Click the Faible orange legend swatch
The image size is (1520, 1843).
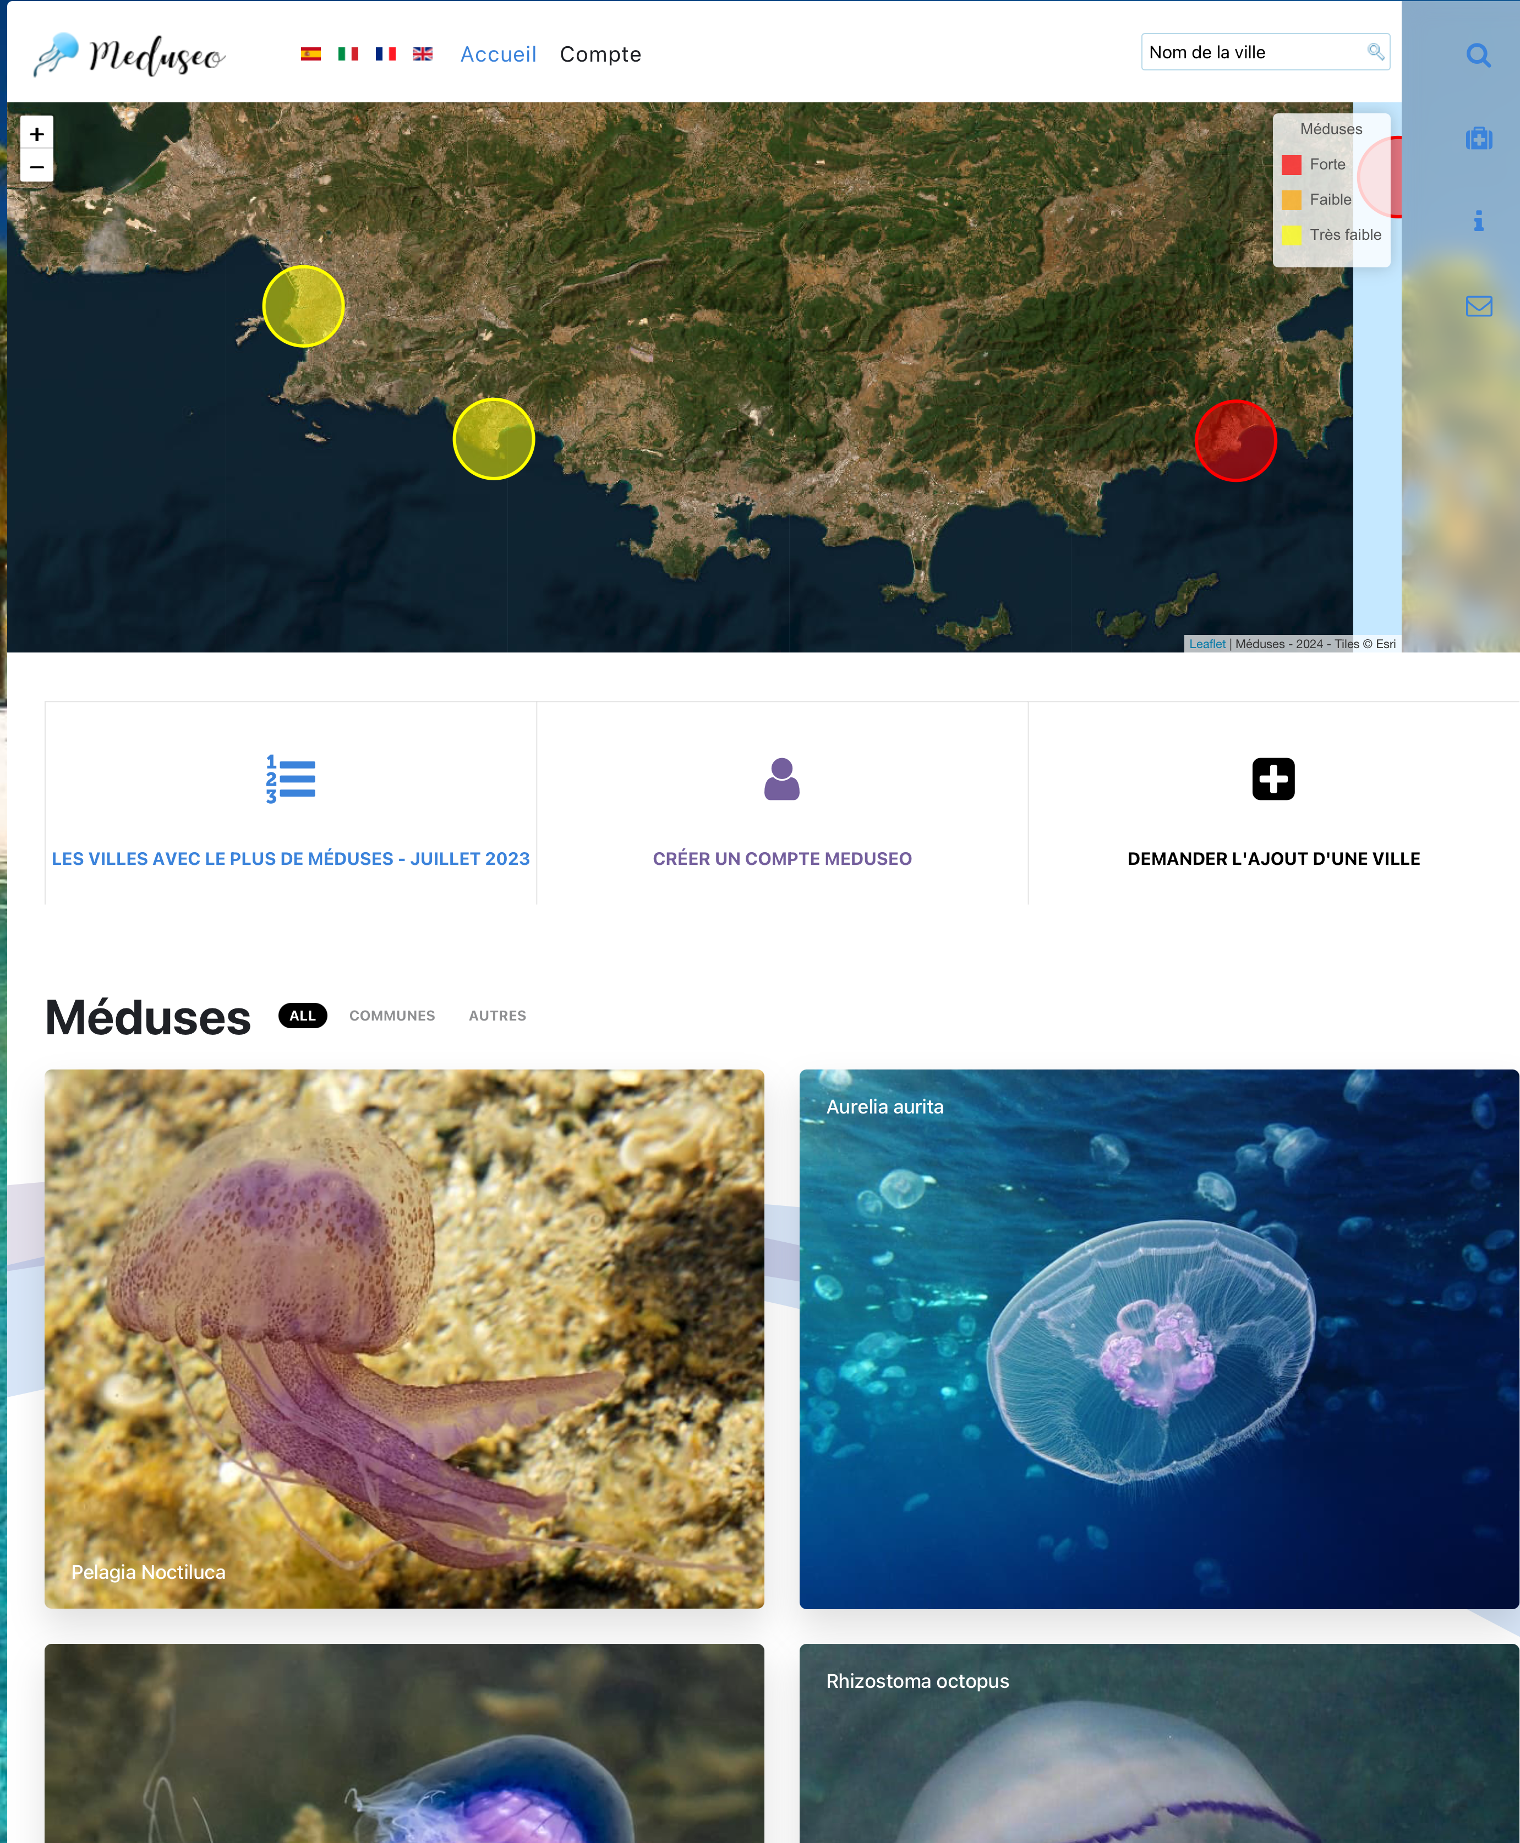pyautogui.click(x=1292, y=200)
